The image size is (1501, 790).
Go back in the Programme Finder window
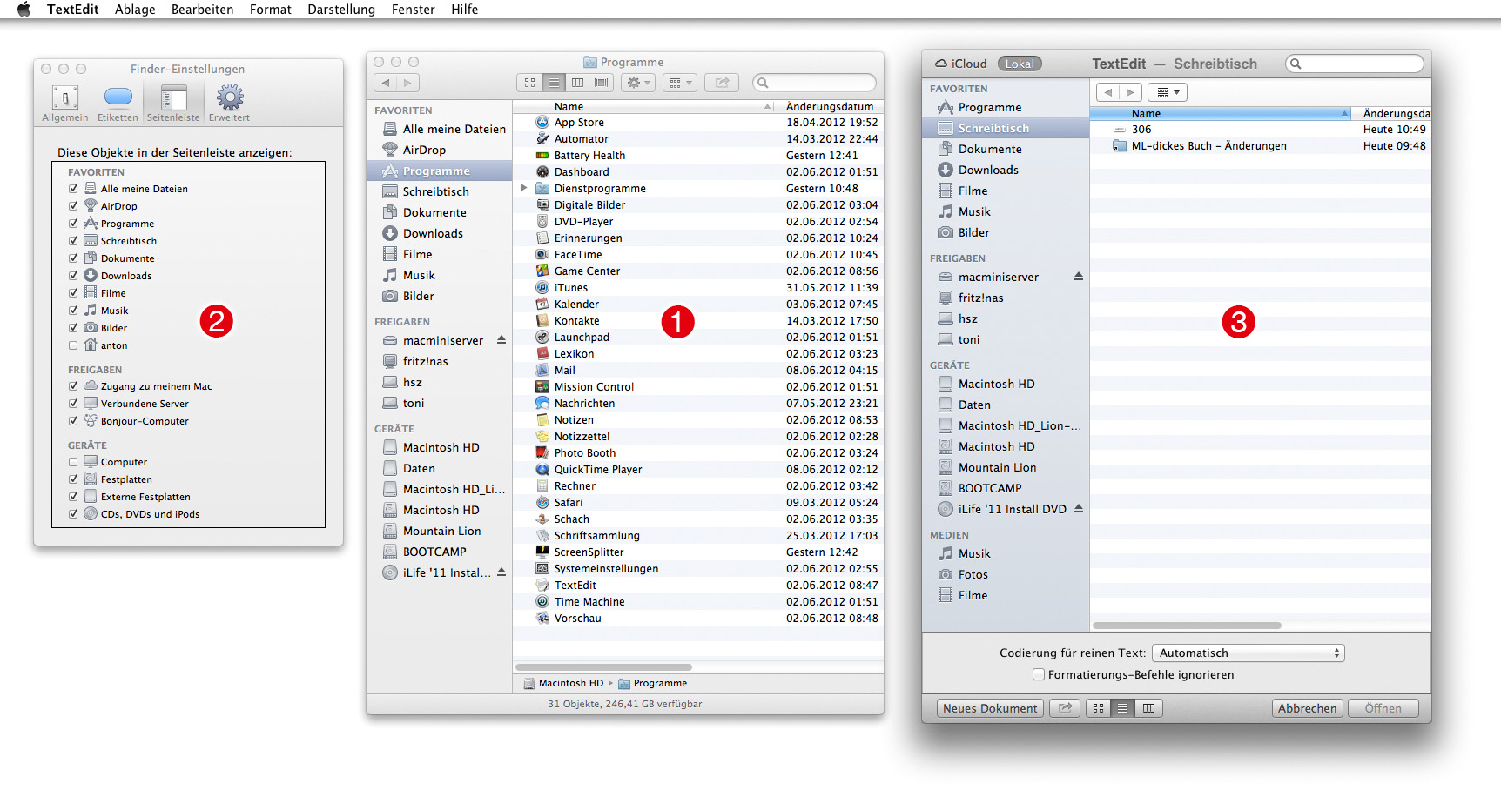pyautogui.click(x=387, y=83)
